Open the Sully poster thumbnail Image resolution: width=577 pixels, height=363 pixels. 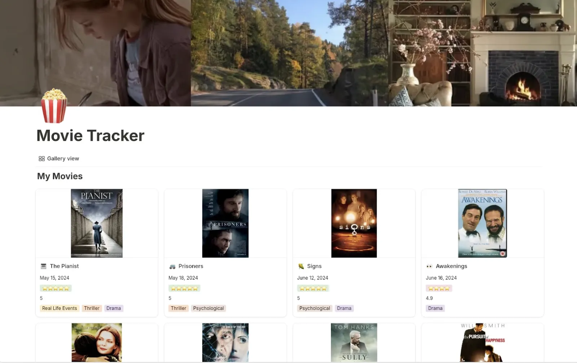tap(354, 342)
